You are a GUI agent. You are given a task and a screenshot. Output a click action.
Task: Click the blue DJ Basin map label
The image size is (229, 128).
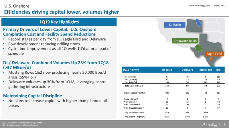point(175,25)
